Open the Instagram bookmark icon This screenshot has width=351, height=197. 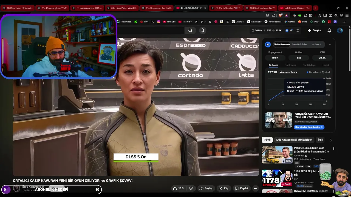pos(158,22)
